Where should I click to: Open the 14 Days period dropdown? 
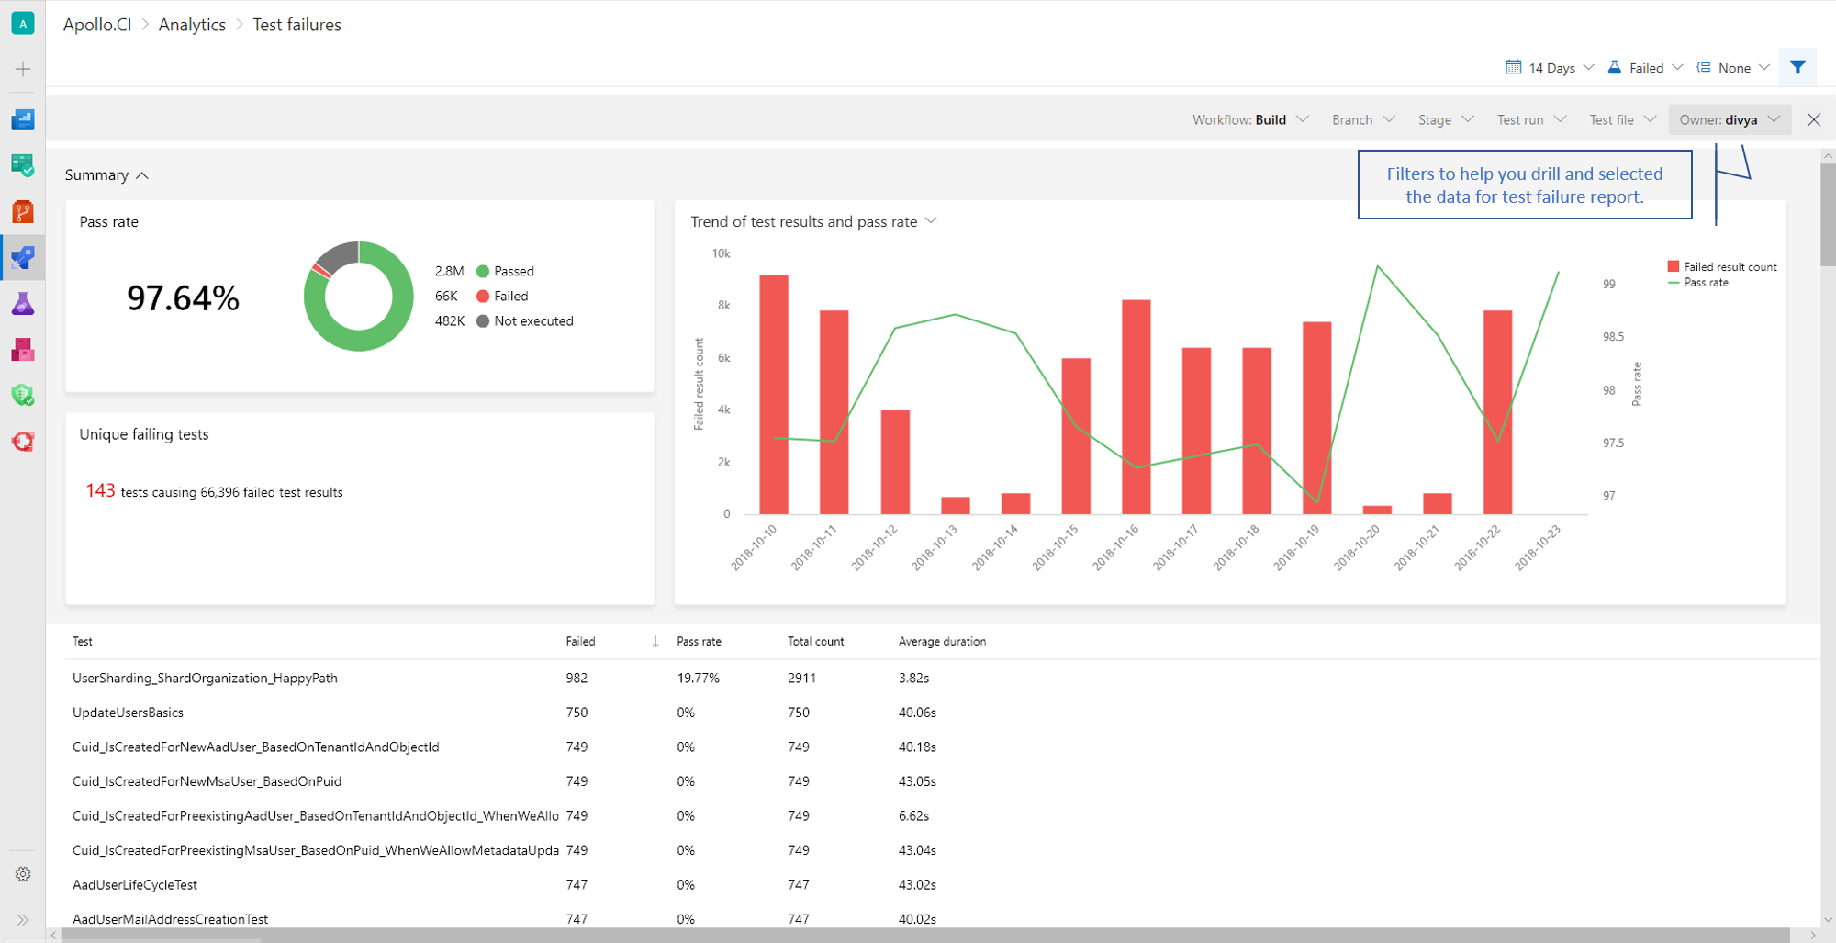coord(1550,68)
